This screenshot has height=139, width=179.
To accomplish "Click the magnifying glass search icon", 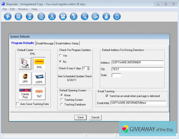I will 84,17.
